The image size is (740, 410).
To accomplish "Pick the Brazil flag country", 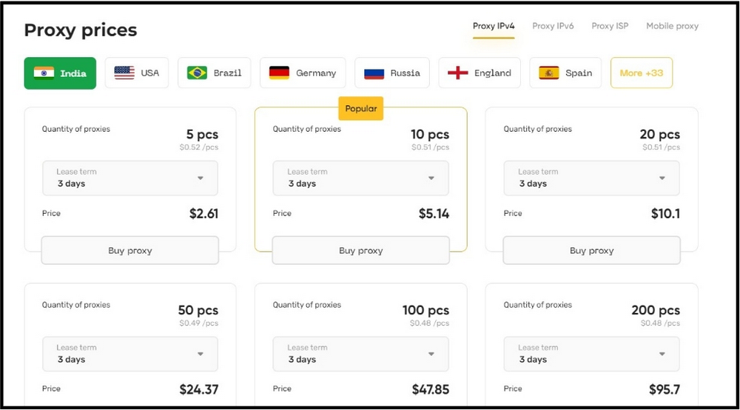I will point(215,73).
